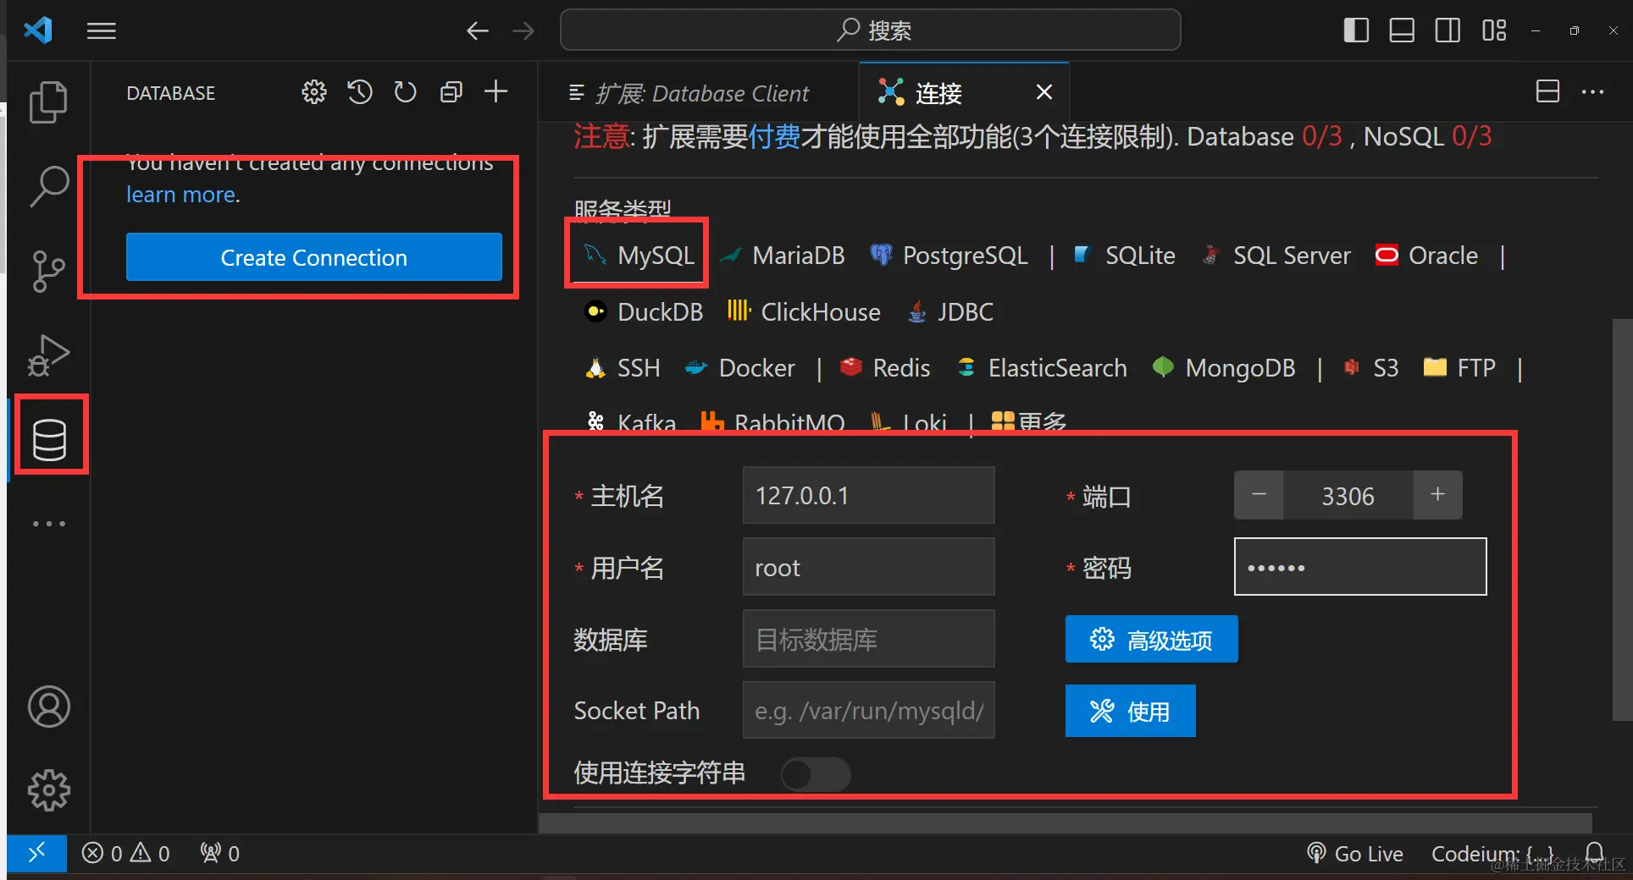
Task: Split the editor layout
Action: tap(1547, 91)
